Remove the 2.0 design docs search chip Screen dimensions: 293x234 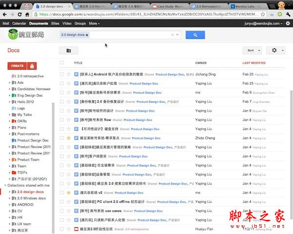tap(87, 35)
